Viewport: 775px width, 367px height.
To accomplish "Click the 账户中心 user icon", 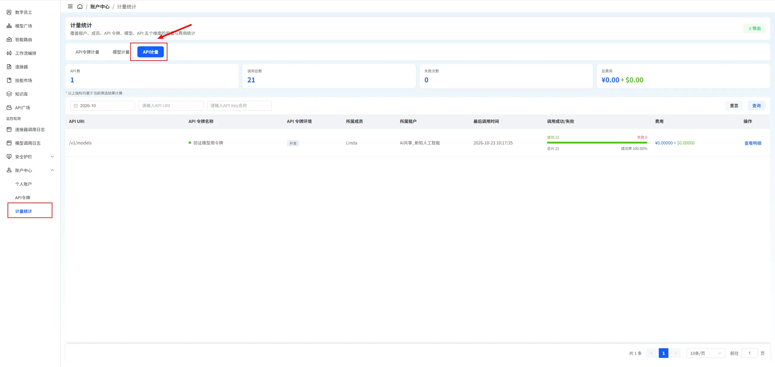I will coord(9,170).
